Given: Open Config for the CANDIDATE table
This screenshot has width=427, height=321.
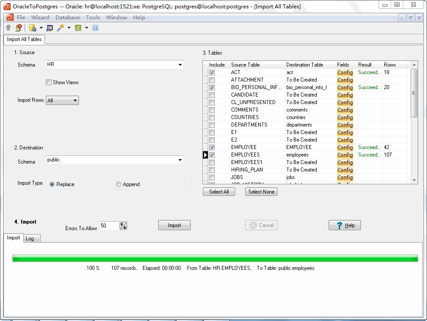Looking at the screenshot, I should point(345,95).
